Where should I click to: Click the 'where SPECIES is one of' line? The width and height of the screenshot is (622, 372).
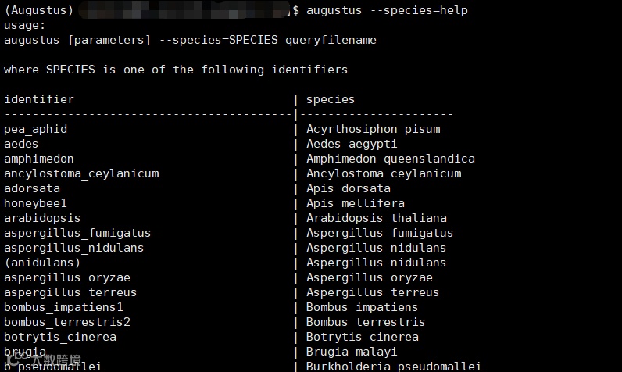pos(176,70)
